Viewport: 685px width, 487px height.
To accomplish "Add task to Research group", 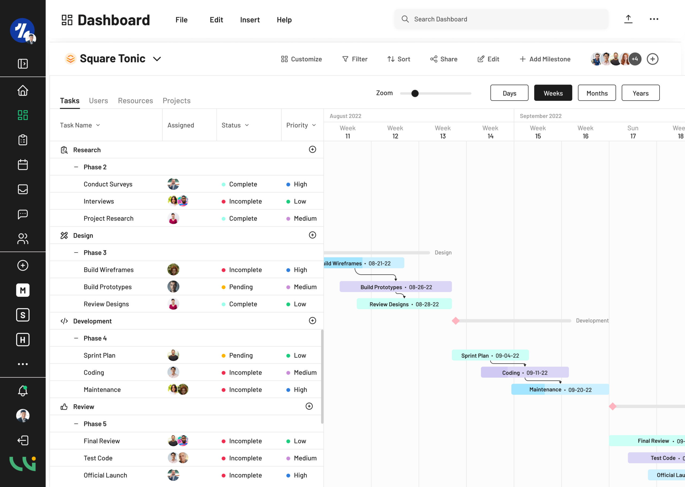I will (x=312, y=149).
